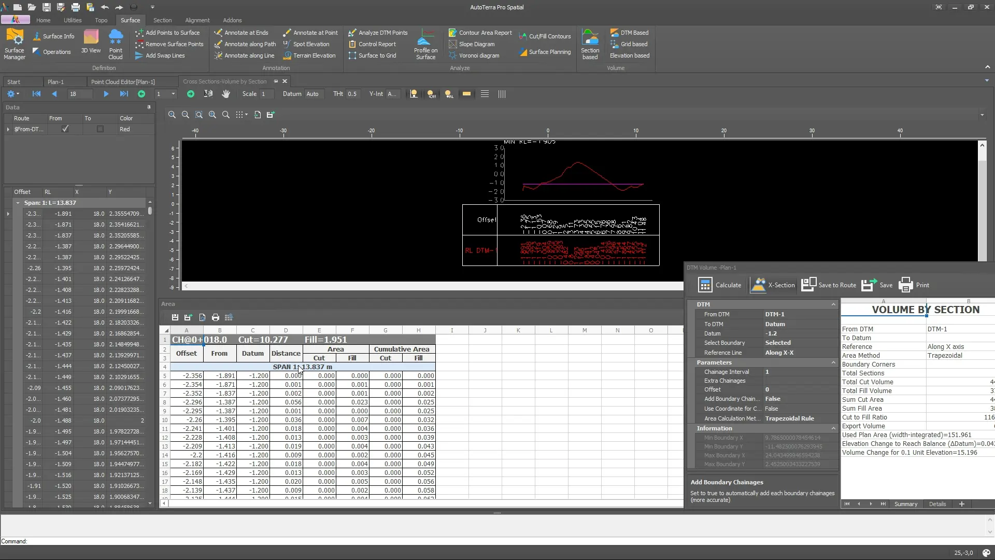
Task: Open Surface Manager tool
Action: click(x=15, y=44)
